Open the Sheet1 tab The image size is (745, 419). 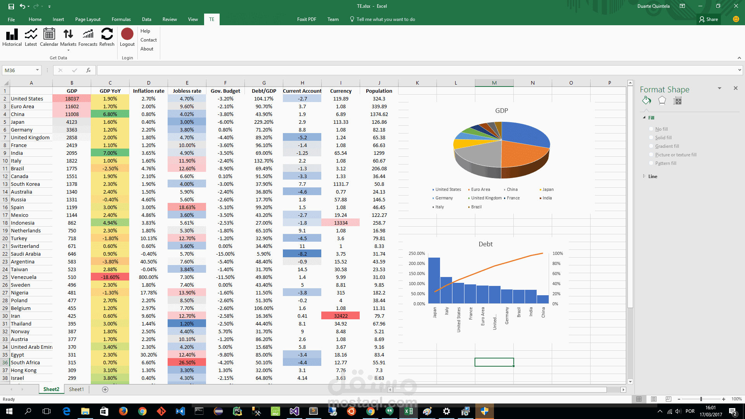76,389
